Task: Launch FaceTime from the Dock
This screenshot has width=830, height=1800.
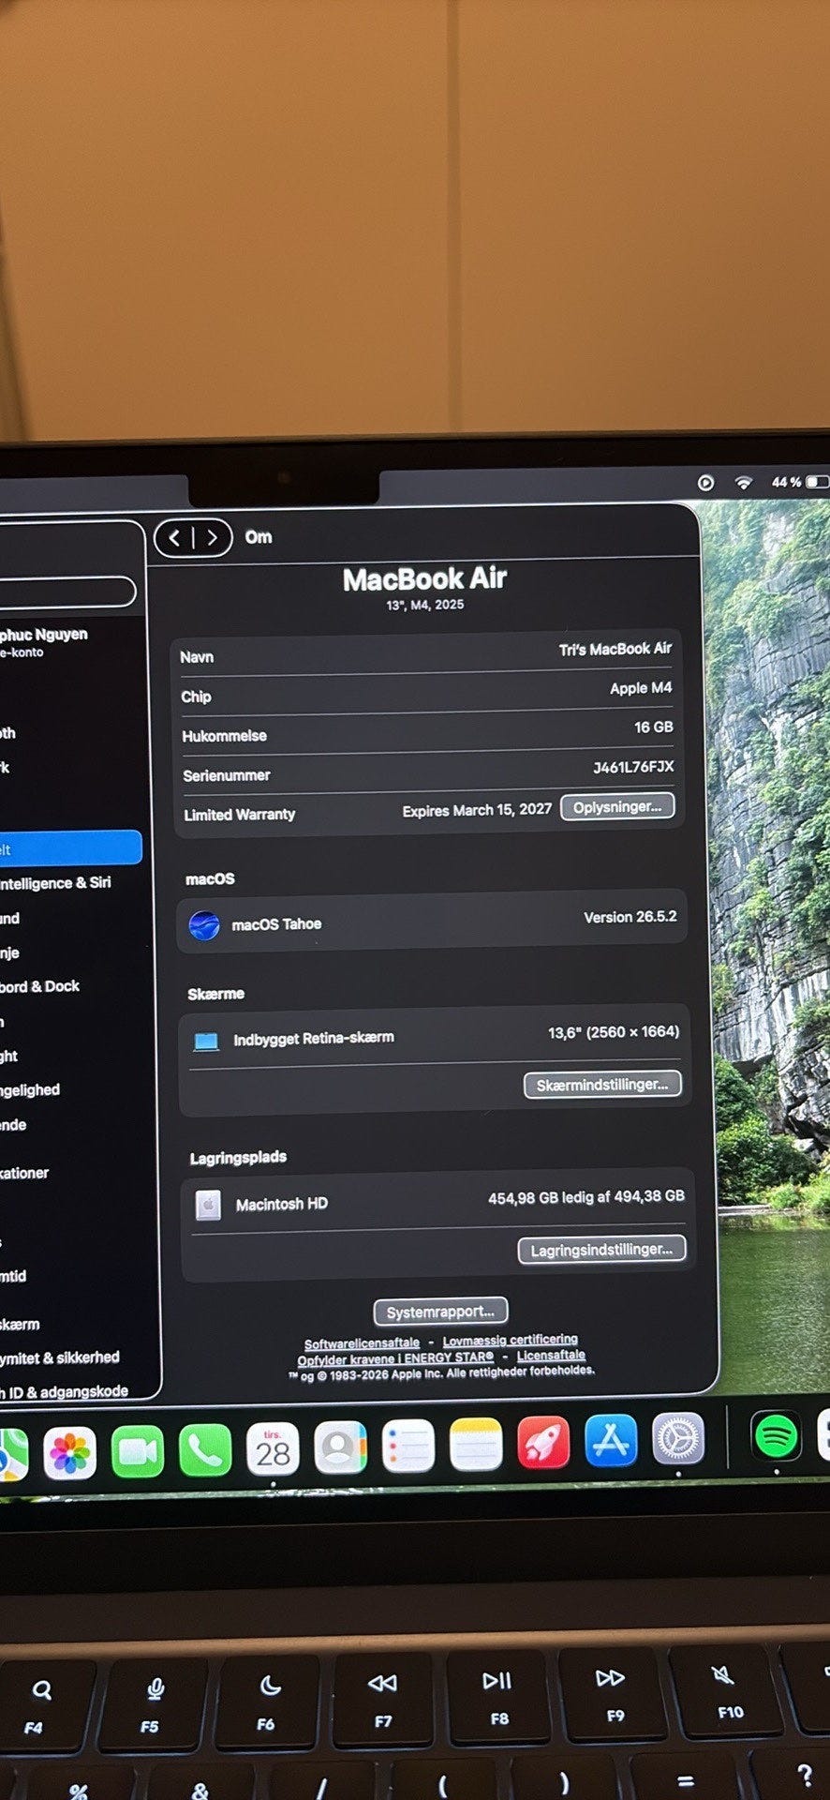Action: (x=137, y=1451)
